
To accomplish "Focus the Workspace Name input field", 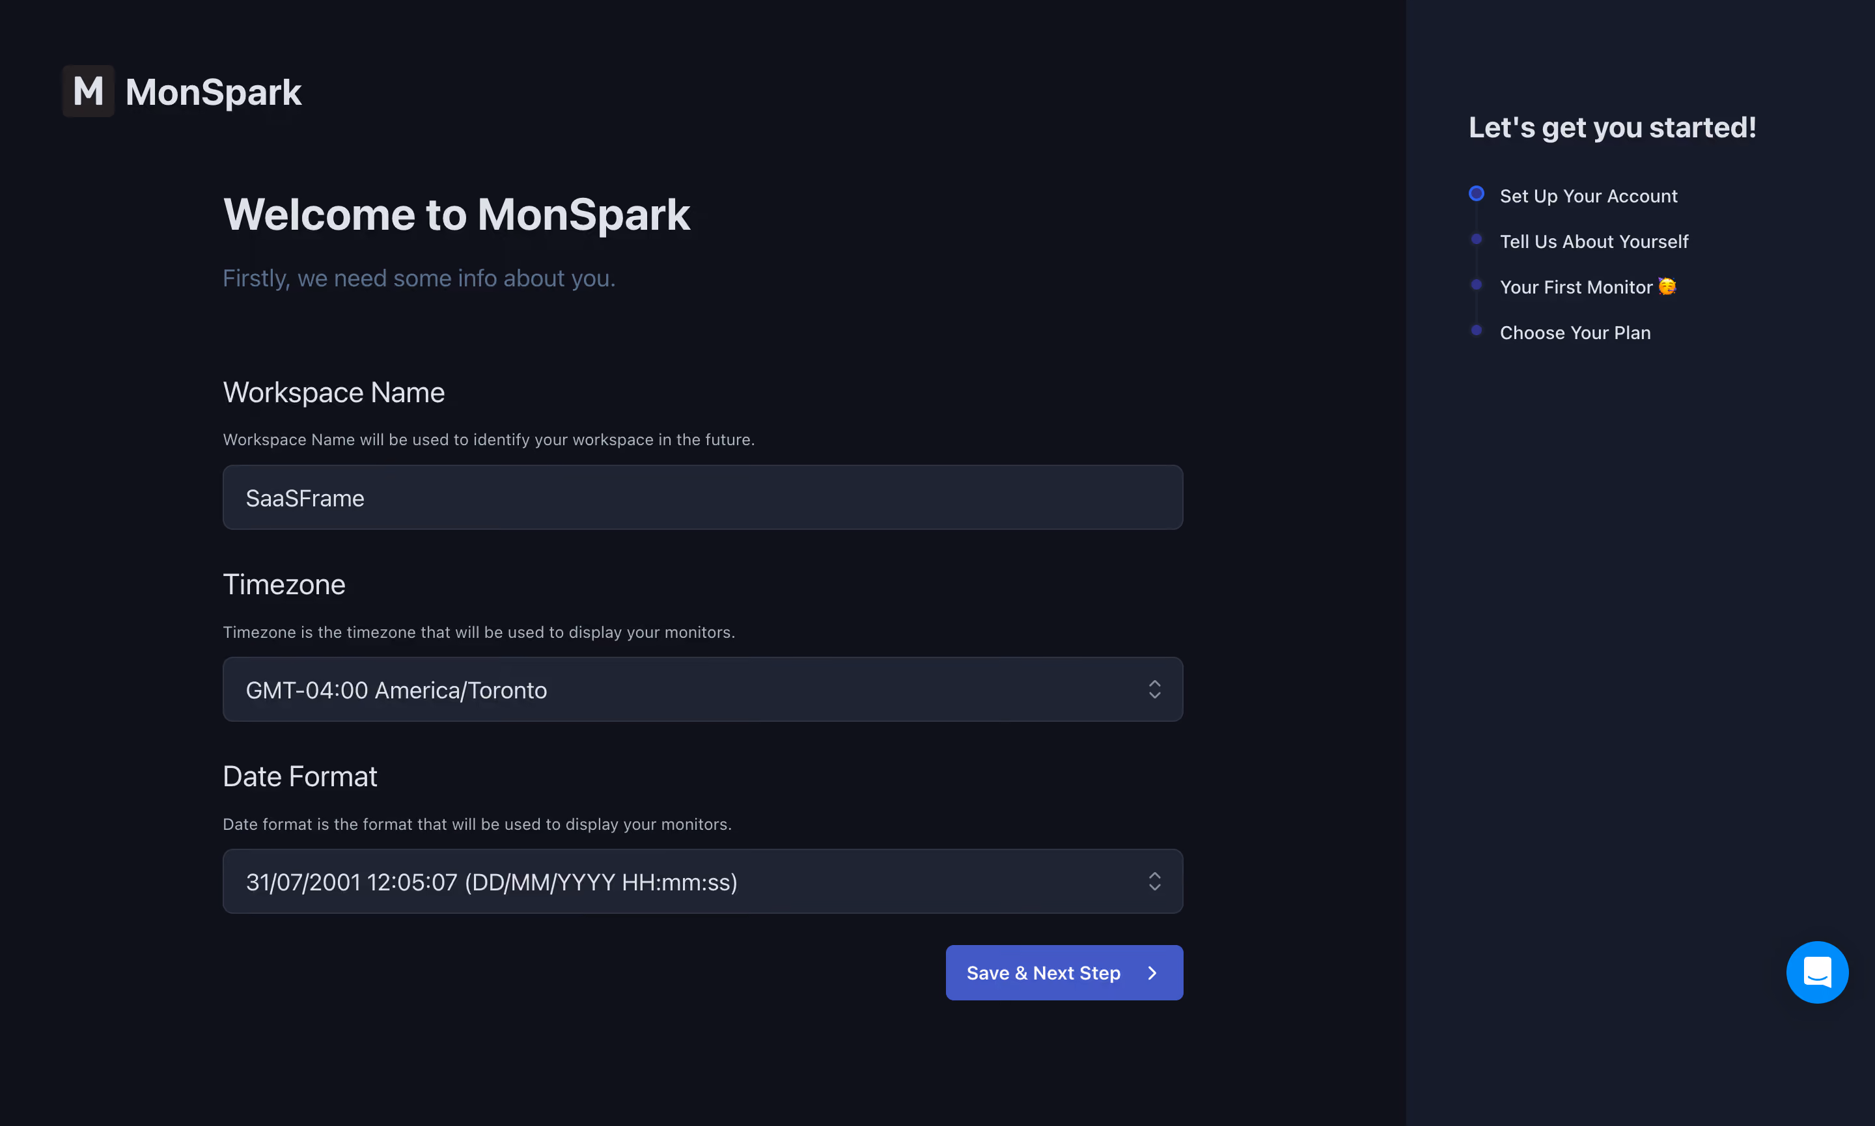I will (x=702, y=497).
